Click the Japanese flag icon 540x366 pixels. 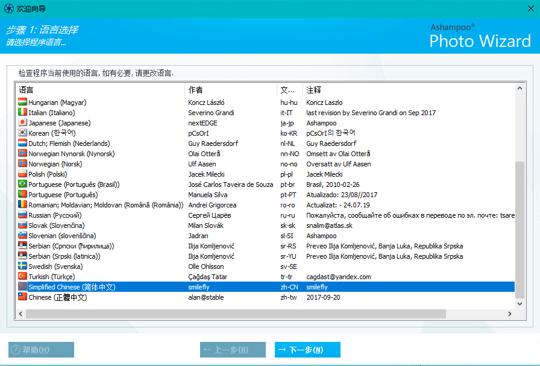click(22, 122)
